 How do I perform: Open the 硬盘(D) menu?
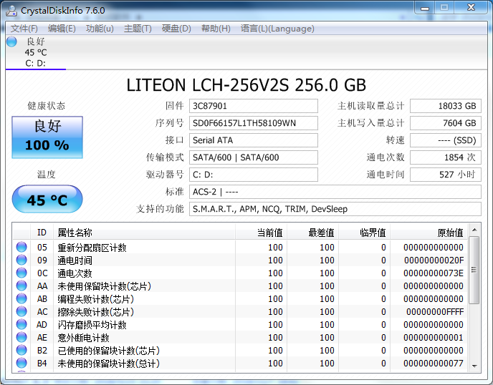pyautogui.click(x=176, y=29)
